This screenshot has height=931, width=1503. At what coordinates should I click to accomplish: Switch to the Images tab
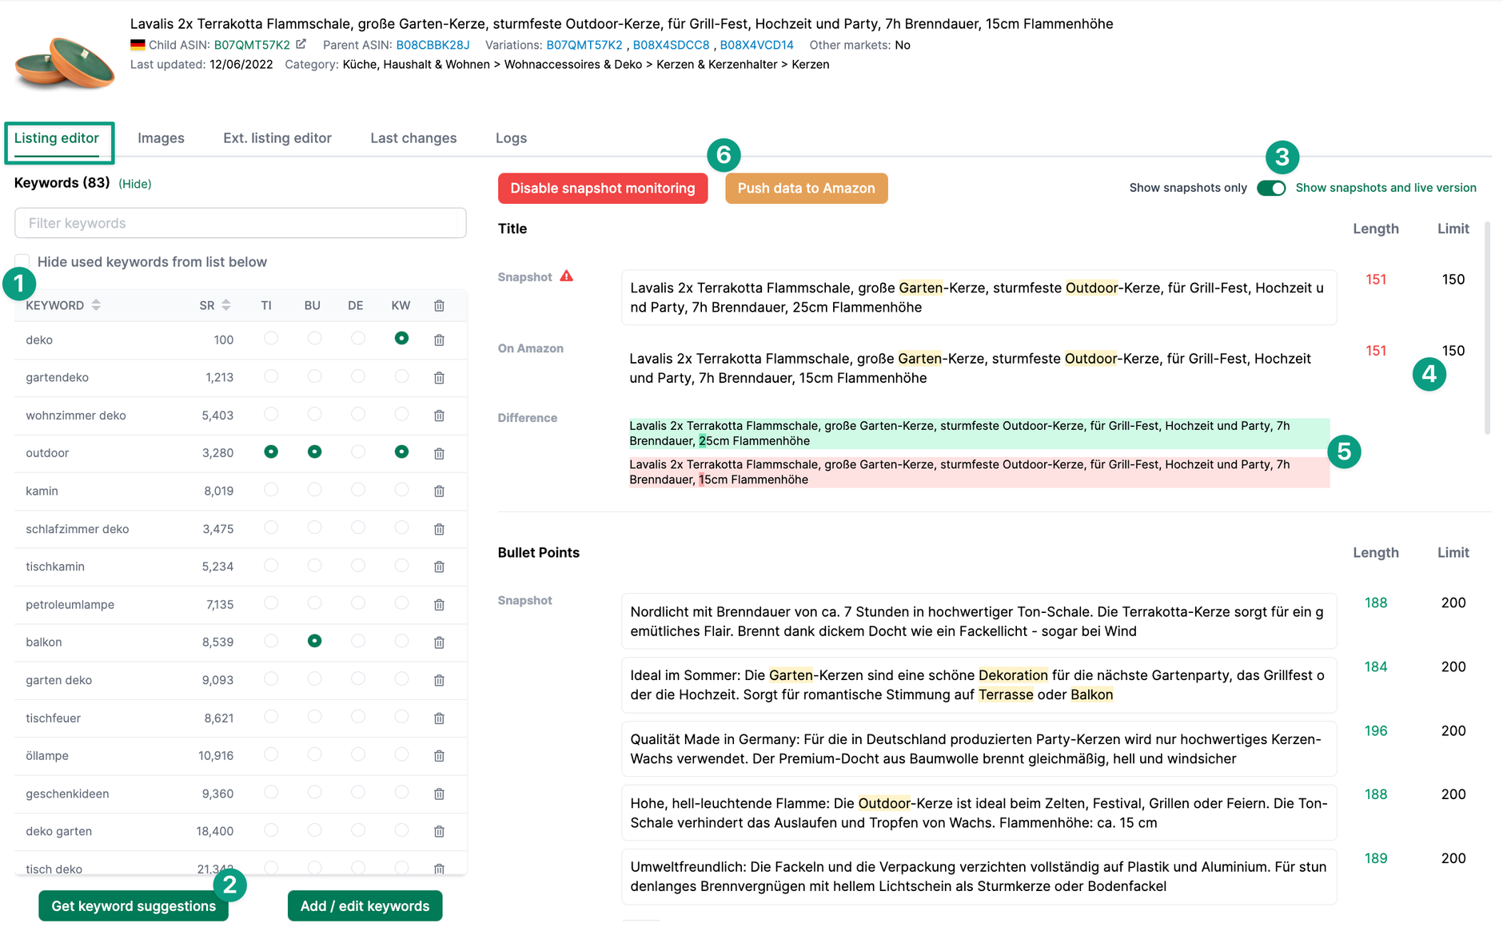click(x=161, y=138)
